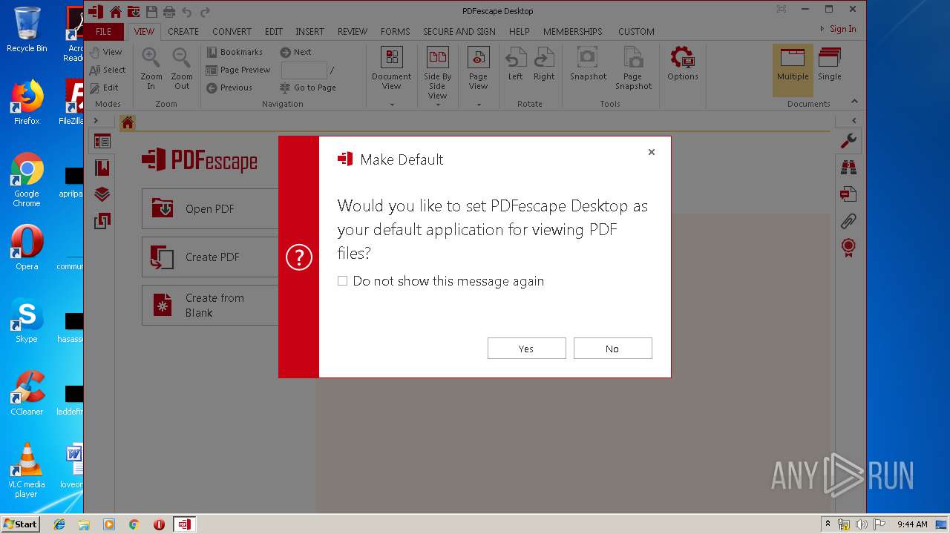Go to Next page
Viewport: 950px width, 534px height.
(295, 52)
